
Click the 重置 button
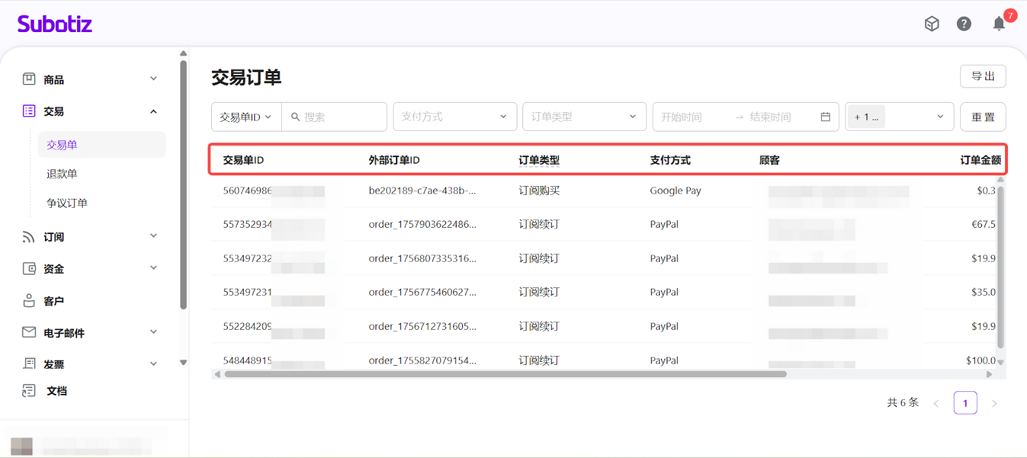[x=983, y=117]
